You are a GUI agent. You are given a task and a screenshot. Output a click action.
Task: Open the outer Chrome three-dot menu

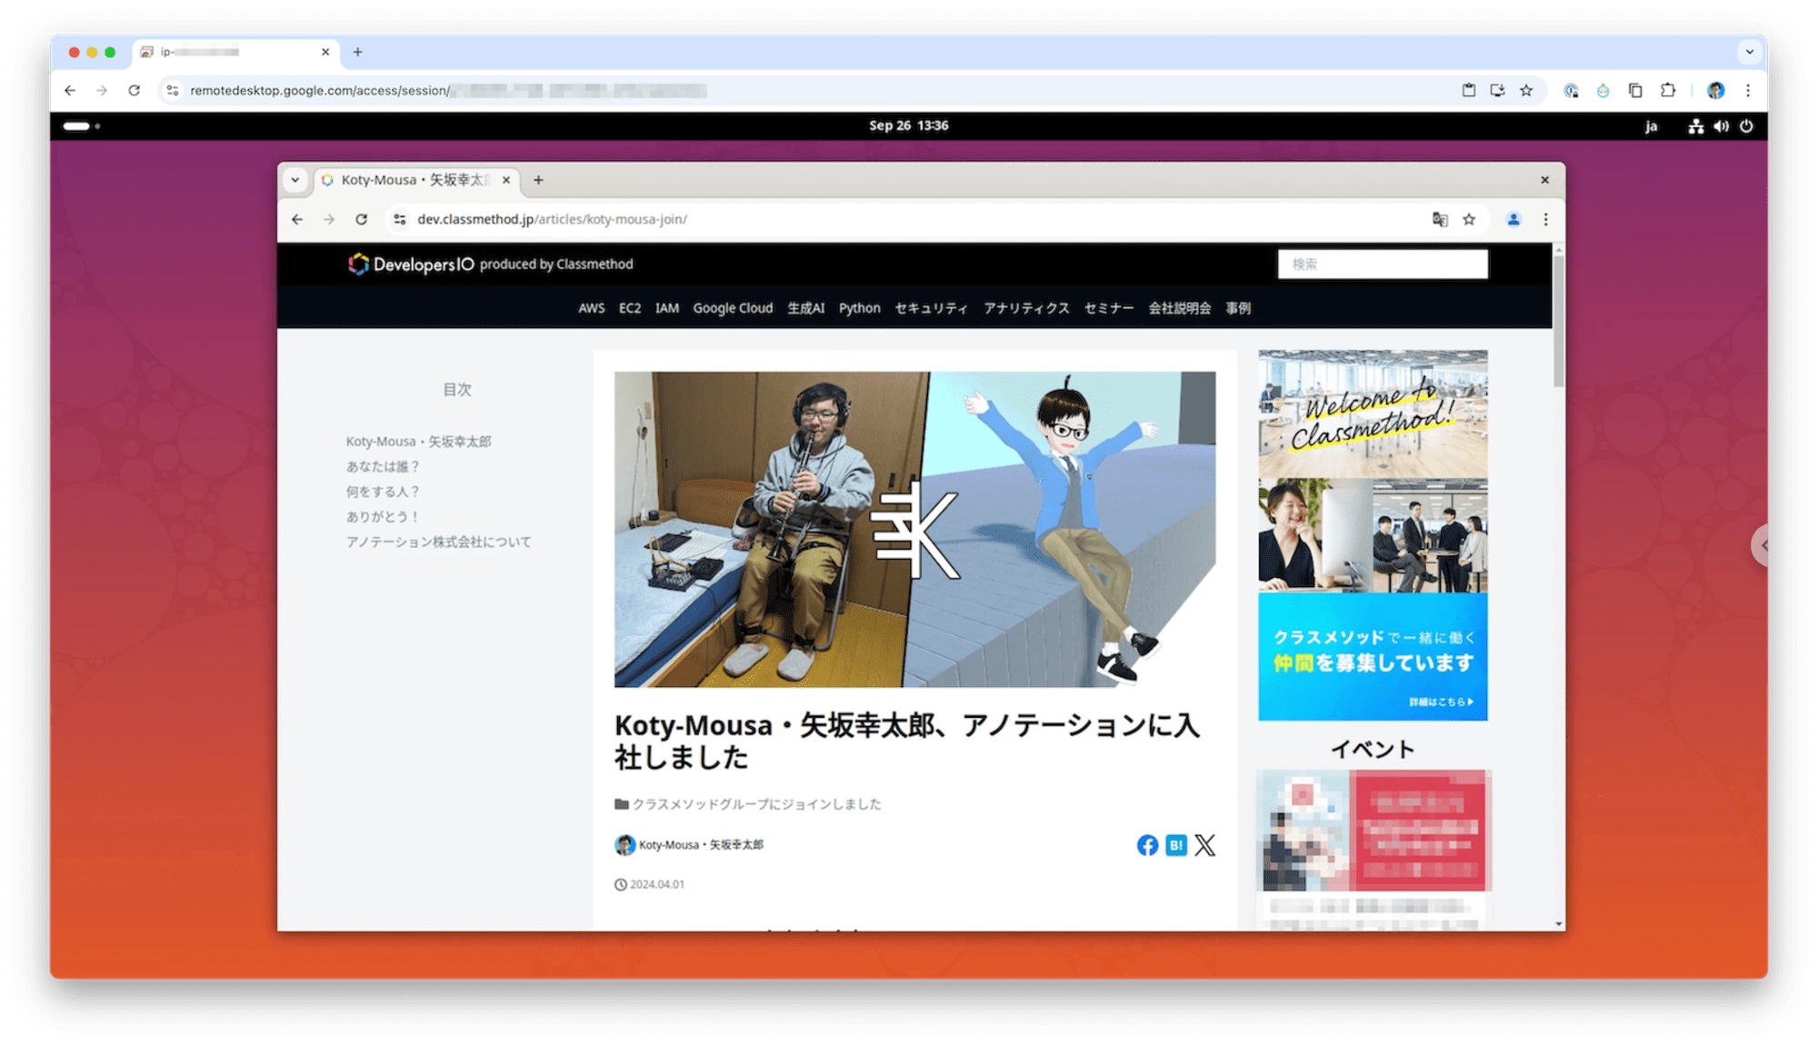[1748, 90]
